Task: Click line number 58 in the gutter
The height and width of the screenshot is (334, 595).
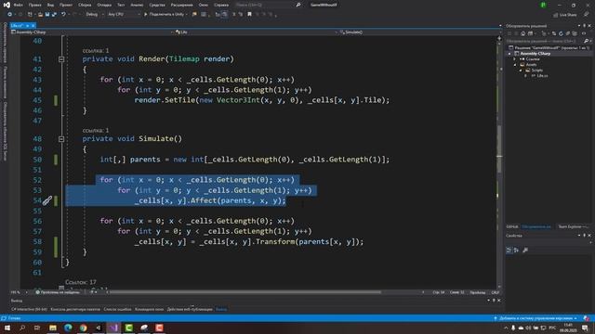Action: click(37, 241)
